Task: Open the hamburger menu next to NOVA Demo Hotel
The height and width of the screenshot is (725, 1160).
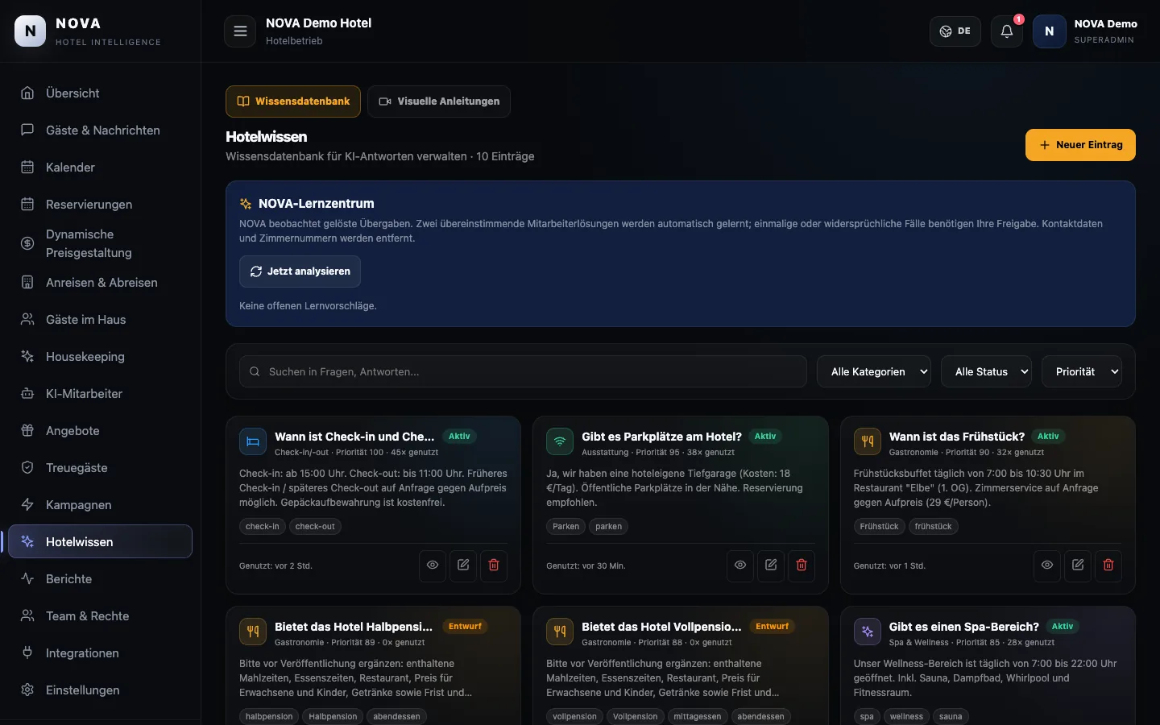Action: 240,31
